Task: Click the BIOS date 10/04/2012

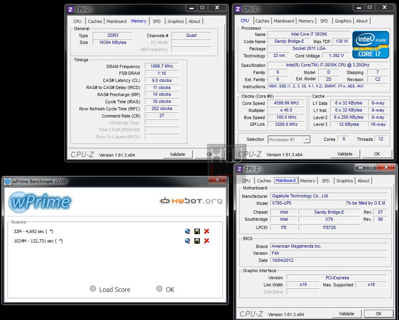Action: tap(329, 260)
